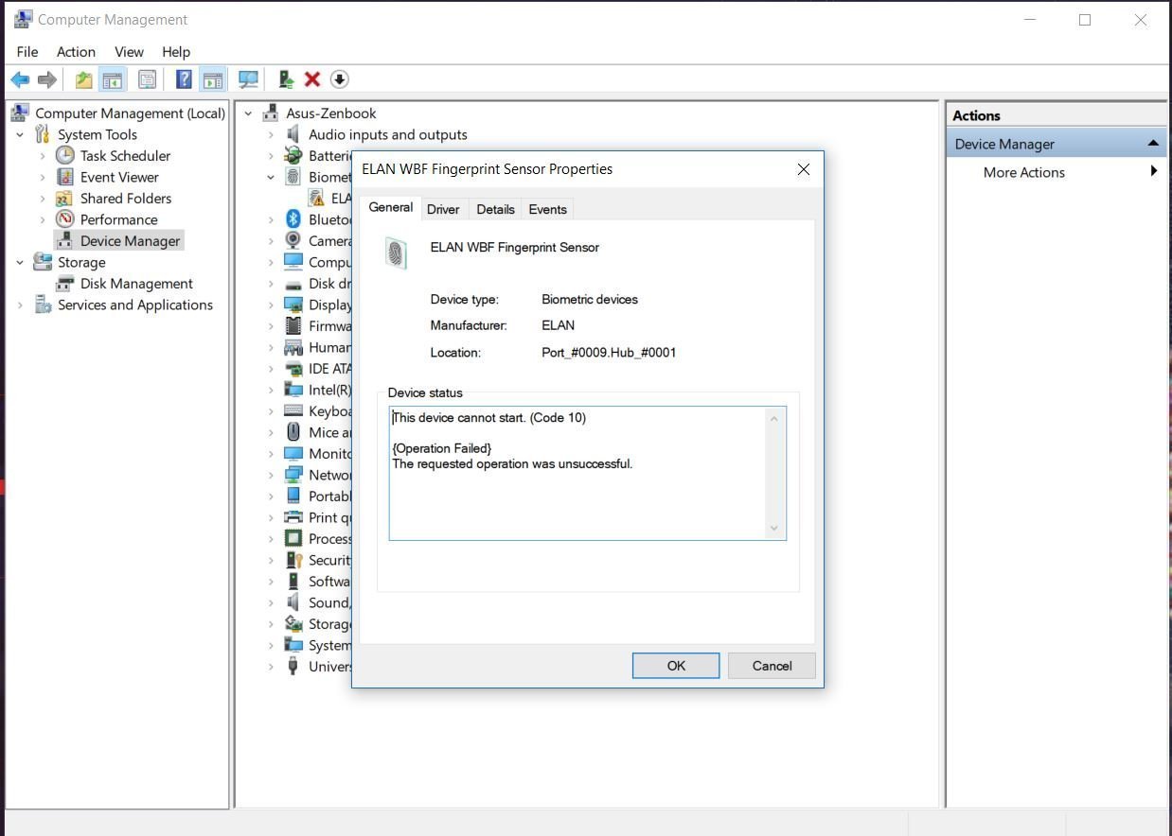Select Performance in the console tree

(118, 219)
